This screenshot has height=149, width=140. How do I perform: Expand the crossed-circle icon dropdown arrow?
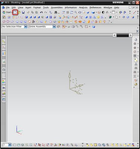[138, 52]
